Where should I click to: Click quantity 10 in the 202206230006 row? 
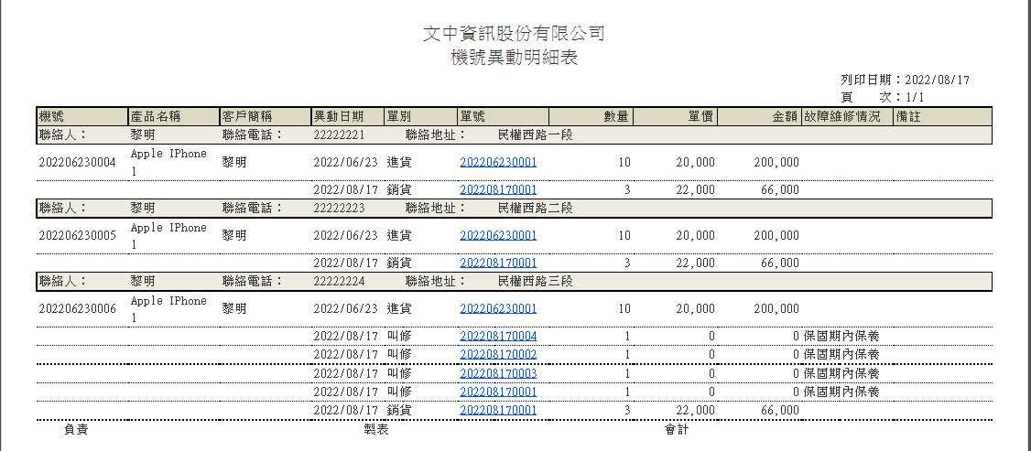[x=624, y=308]
